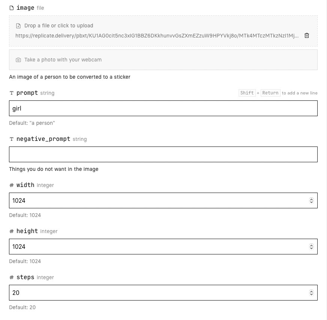Click the height field stepper arrows
The height and width of the screenshot is (320, 327).
coord(311,247)
